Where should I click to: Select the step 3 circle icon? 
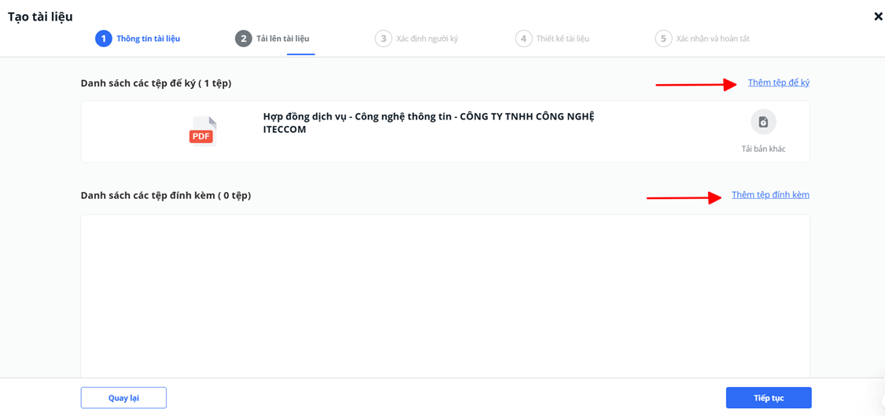pyautogui.click(x=383, y=39)
